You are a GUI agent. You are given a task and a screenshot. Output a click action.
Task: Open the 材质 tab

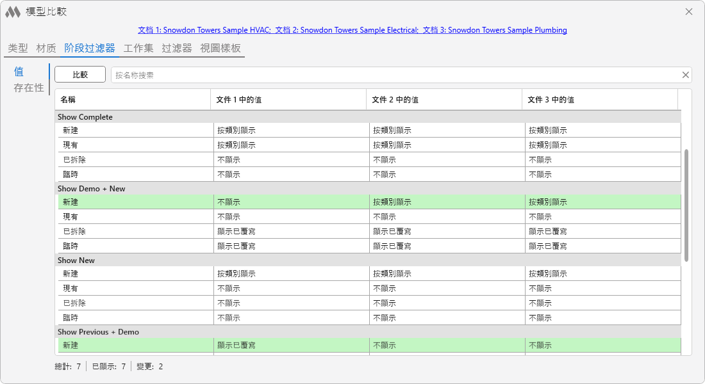tap(46, 48)
